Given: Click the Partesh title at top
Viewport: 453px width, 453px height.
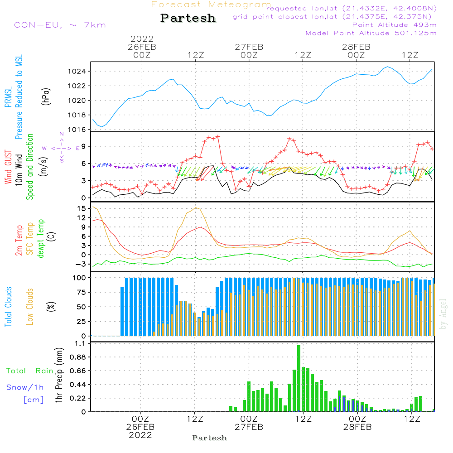Looking at the screenshot, I should coord(188,18).
